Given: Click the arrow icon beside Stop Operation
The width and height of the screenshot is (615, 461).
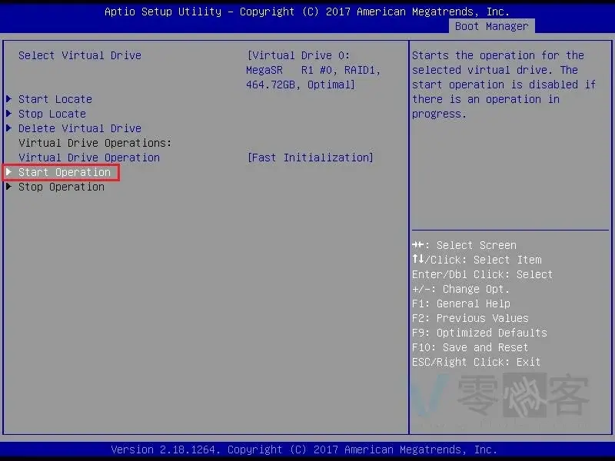Looking at the screenshot, I should (8, 187).
